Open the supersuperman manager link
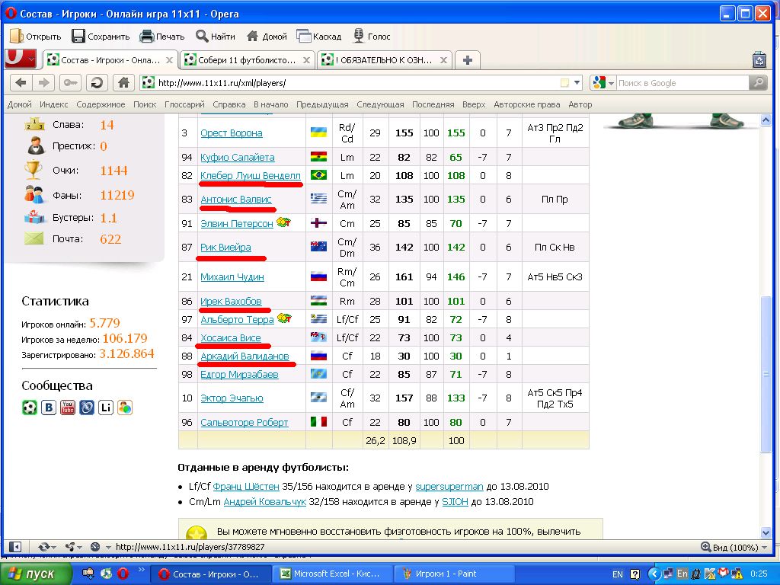The height and width of the screenshot is (585, 780). 449,486
